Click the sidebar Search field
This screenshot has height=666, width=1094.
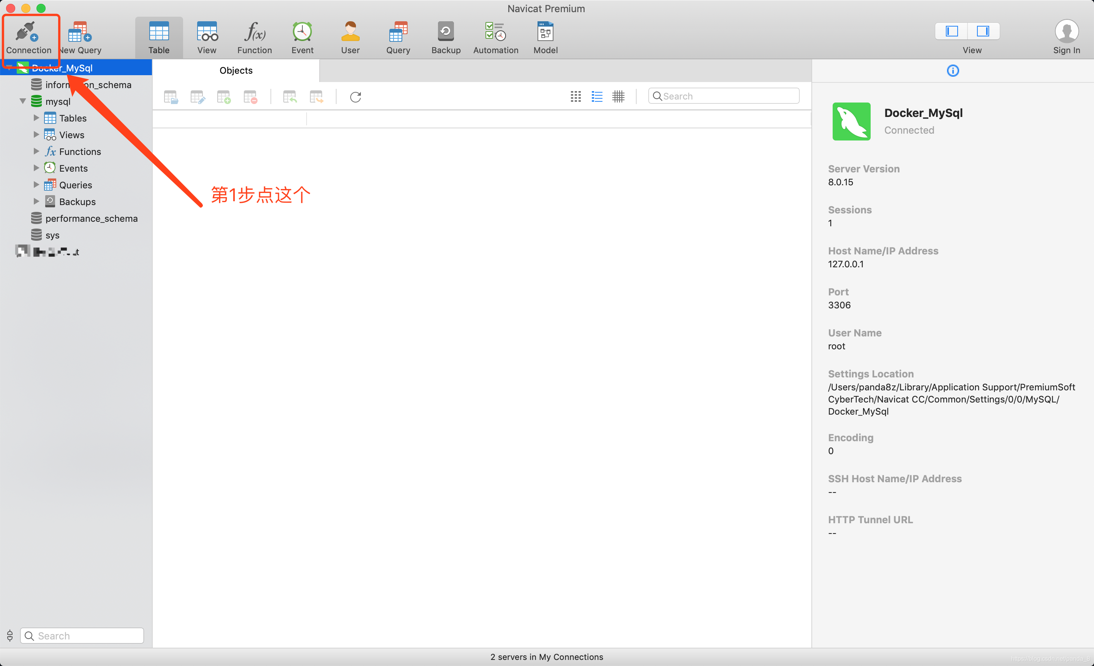pos(82,635)
